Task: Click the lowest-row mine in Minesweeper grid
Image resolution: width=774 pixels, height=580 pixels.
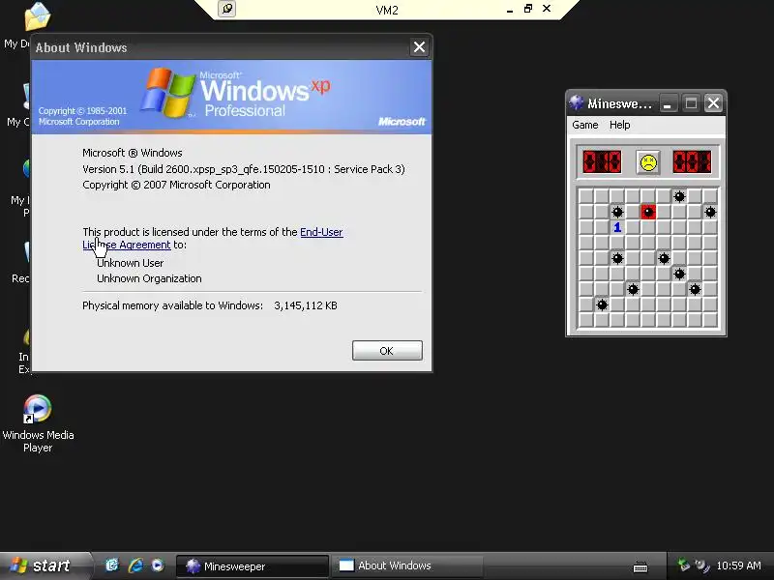Action: coord(602,304)
